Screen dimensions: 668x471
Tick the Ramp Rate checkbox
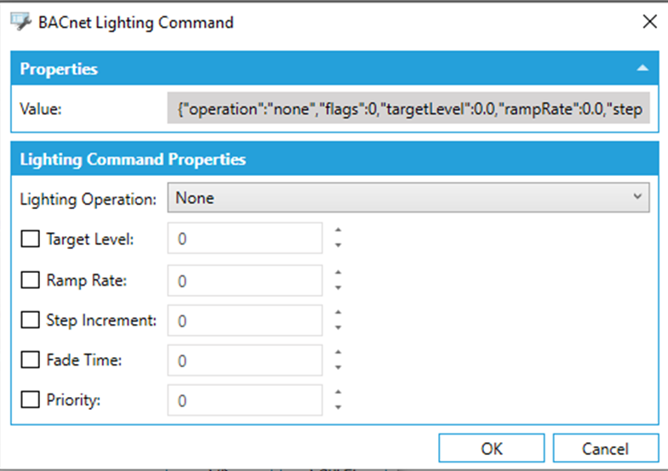[31, 280]
